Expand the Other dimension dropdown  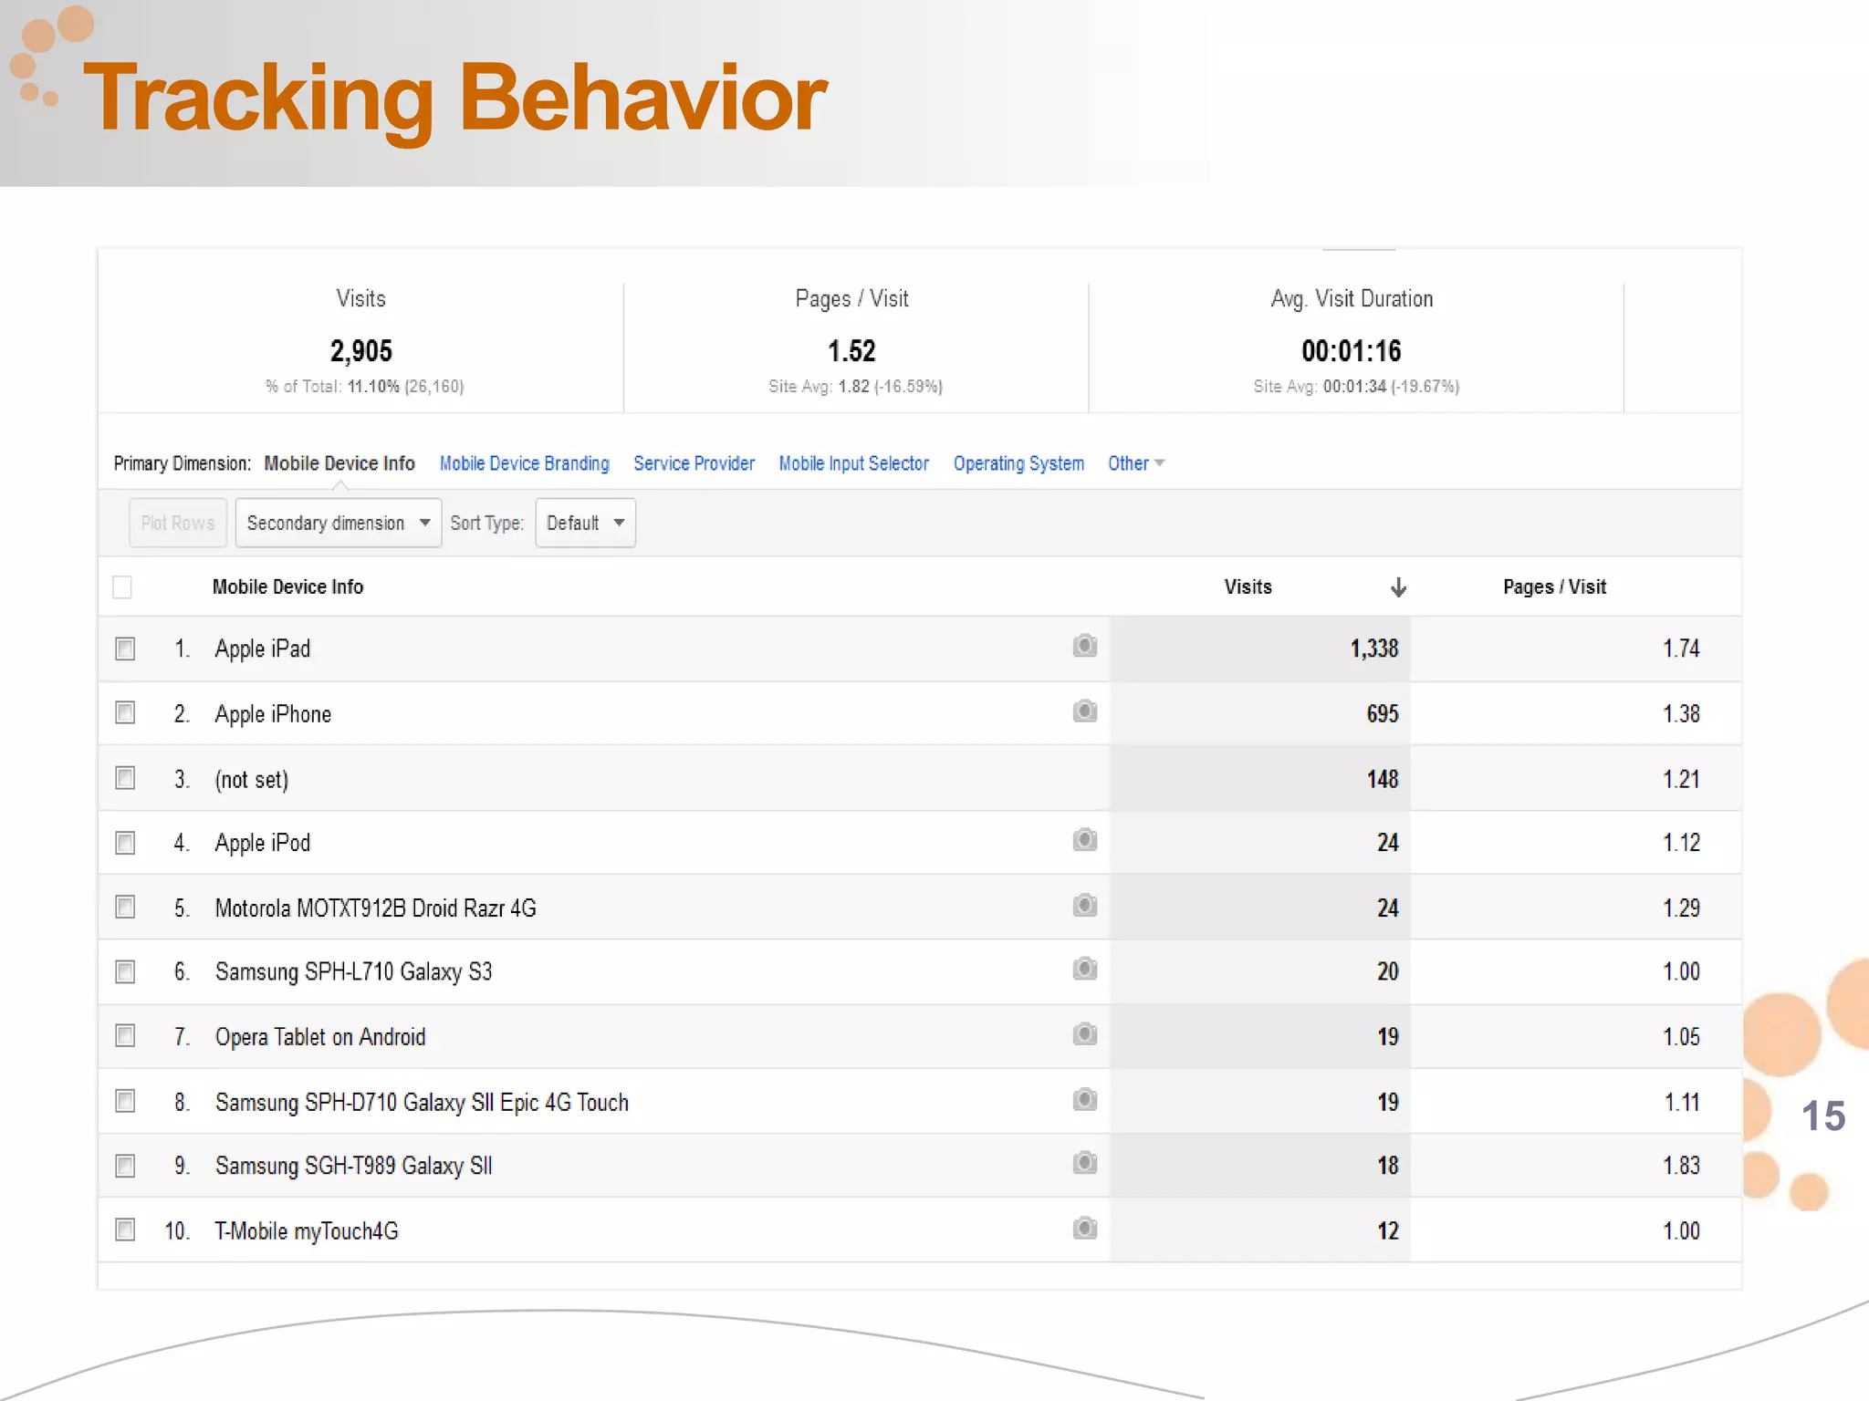[x=1136, y=463]
